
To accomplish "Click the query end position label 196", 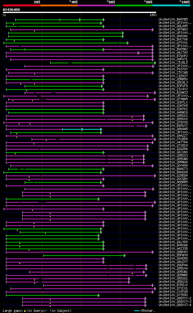I will pyautogui.click(x=153, y=15).
